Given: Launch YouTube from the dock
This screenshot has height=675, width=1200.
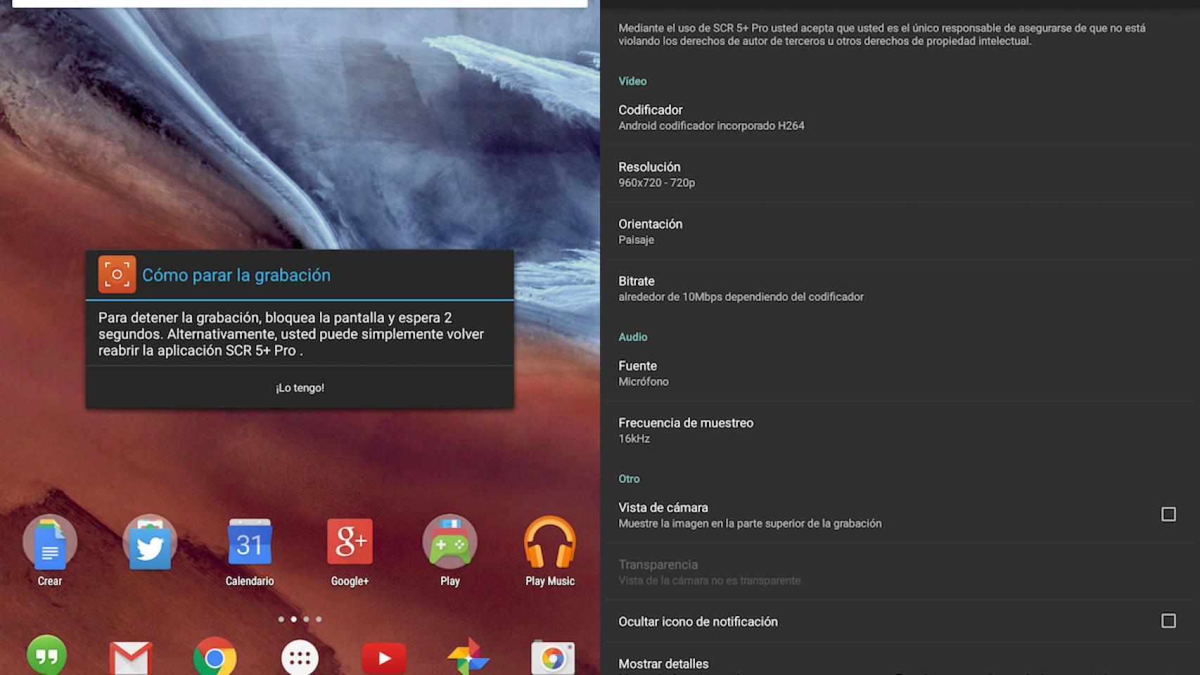Looking at the screenshot, I should [384, 657].
